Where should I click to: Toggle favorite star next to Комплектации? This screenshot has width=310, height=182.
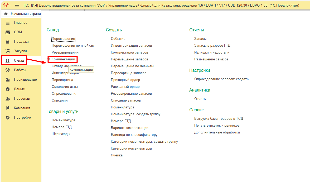(x=49, y=59)
